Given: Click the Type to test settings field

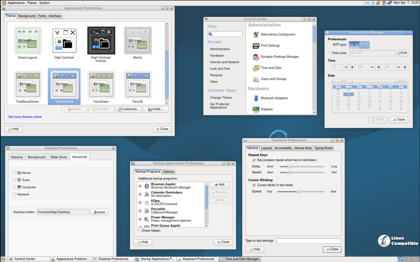Looking at the screenshot, I should [x=309, y=241].
